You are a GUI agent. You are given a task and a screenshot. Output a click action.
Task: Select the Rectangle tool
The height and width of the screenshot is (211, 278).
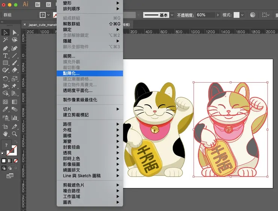[x=5, y=63]
